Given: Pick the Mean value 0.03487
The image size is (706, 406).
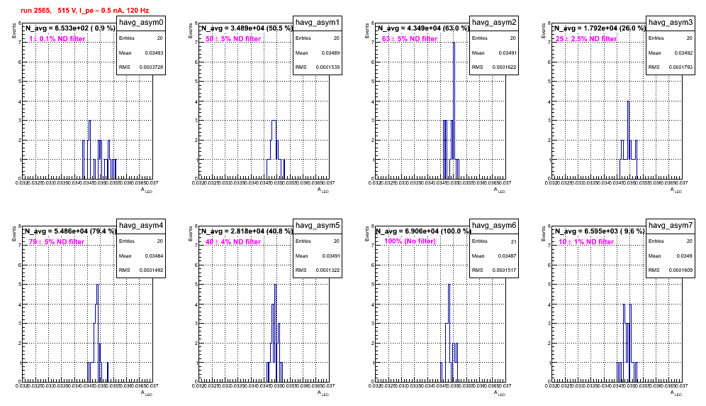Looking at the screenshot, I should 507,256.
